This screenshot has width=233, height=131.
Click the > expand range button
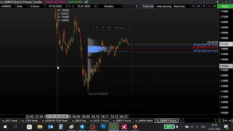[70, 7]
